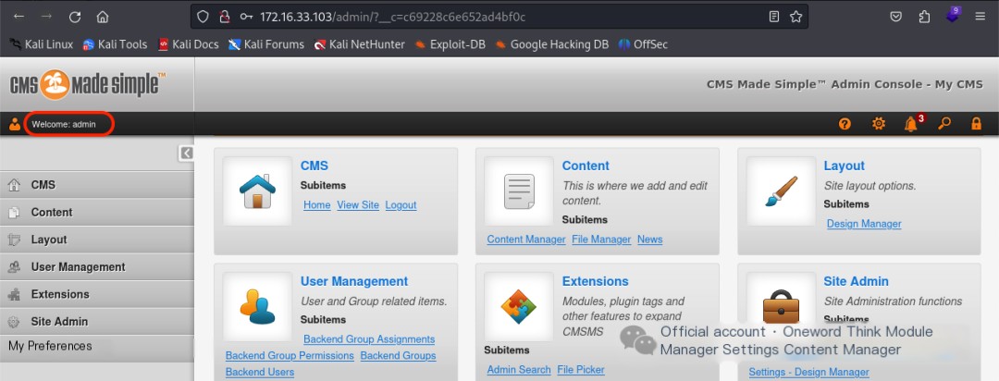This screenshot has height=381, width=999.
Task: Open the Kali Docs bookmark
Action: pyautogui.click(x=188, y=44)
